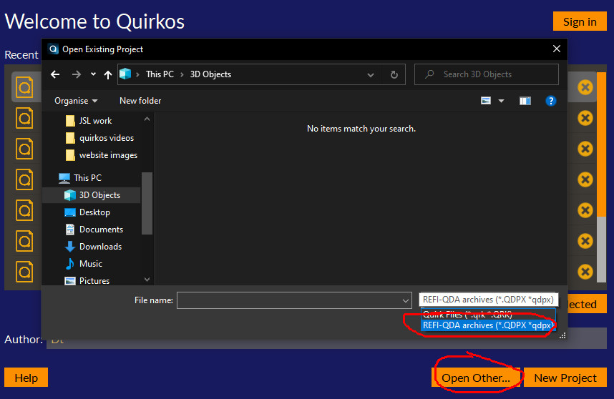The height and width of the screenshot is (399, 614).
Task: Select 3D Objects in navigation tree
Action: pyautogui.click(x=99, y=195)
